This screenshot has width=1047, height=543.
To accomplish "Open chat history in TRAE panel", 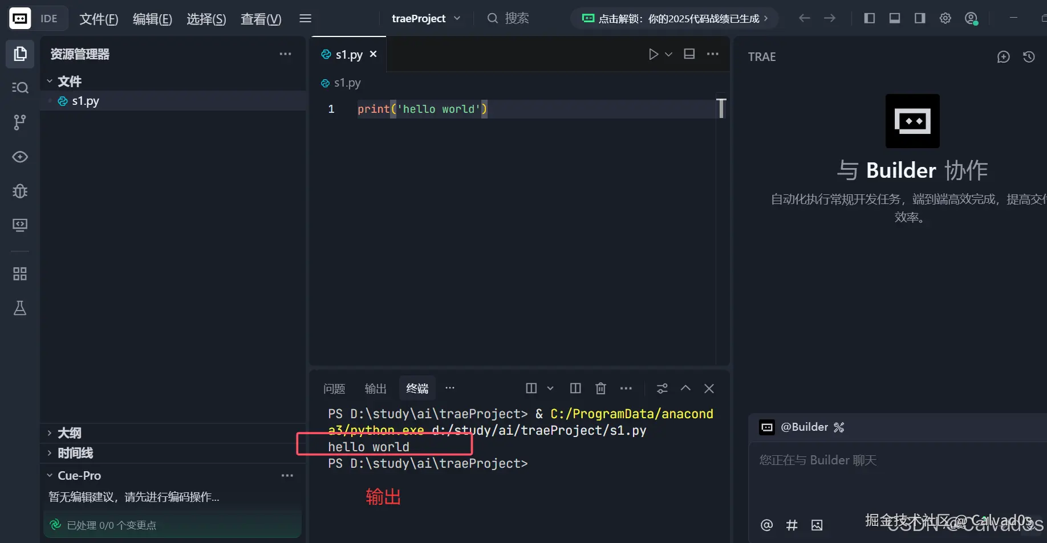I will click(x=1029, y=57).
